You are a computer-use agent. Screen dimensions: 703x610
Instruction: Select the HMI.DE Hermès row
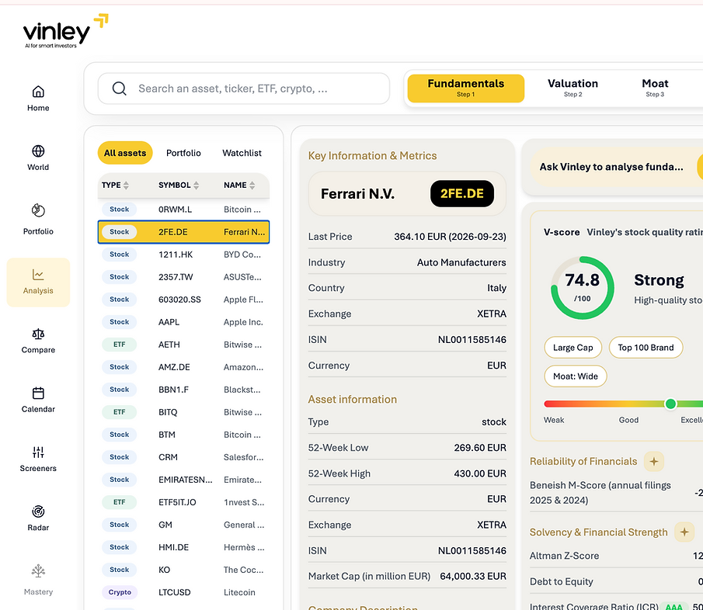[x=183, y=547]
